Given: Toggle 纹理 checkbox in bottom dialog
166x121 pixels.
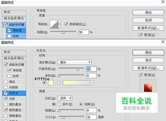Looking at the screenshot, I should [9, 76].
